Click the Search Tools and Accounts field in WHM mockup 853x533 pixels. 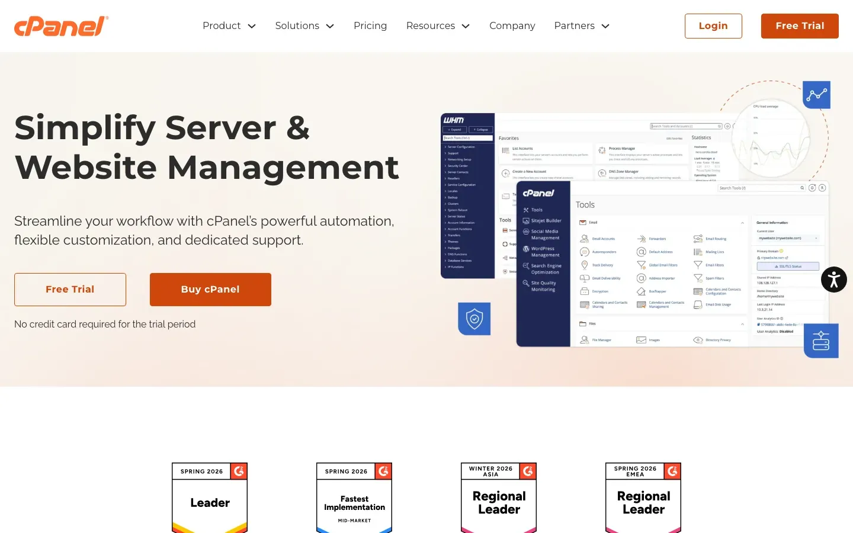click(686, 126)
